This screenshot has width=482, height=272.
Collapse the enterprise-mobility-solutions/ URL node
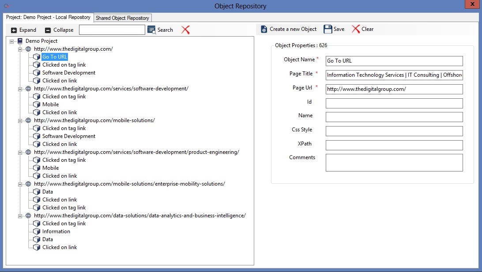click(x=20, y=184)
